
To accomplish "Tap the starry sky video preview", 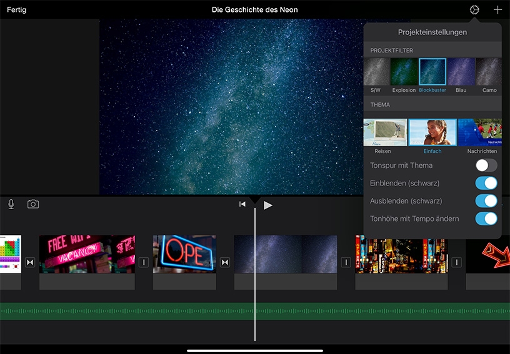I will point(231,107).
